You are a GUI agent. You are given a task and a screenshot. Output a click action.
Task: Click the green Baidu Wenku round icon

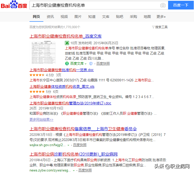(x=67, y=63)
